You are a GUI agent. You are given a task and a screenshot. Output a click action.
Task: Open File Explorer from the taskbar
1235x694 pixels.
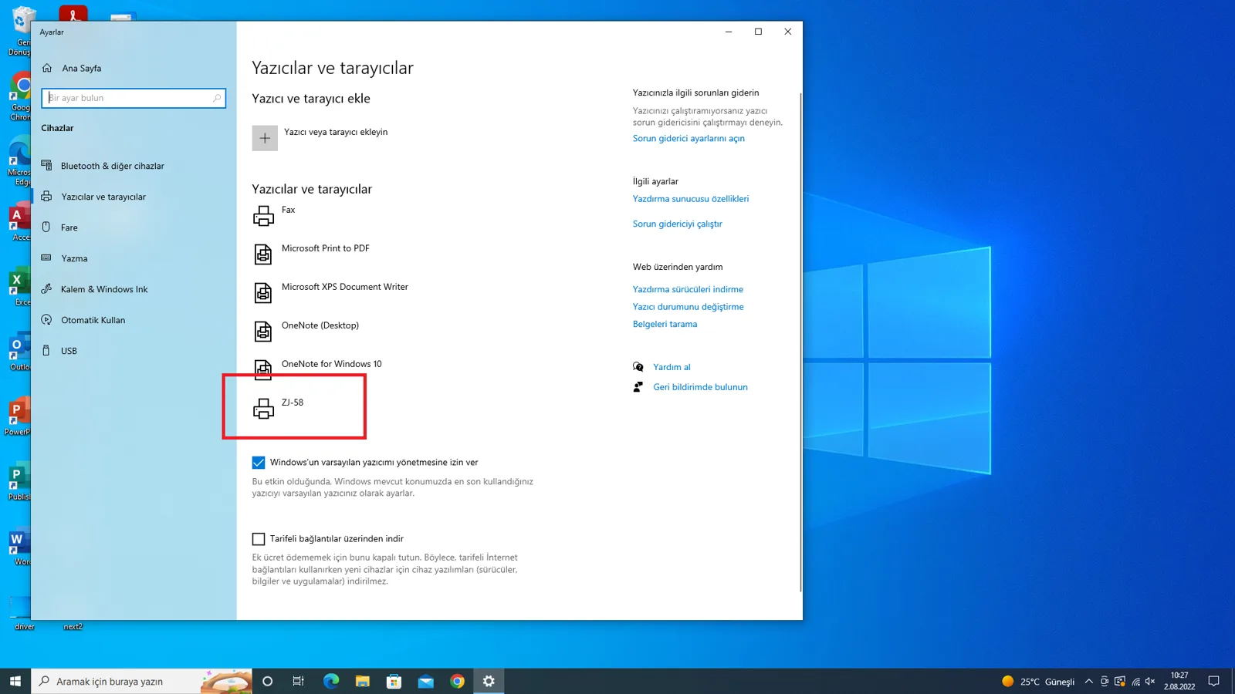tap(362, 681)
